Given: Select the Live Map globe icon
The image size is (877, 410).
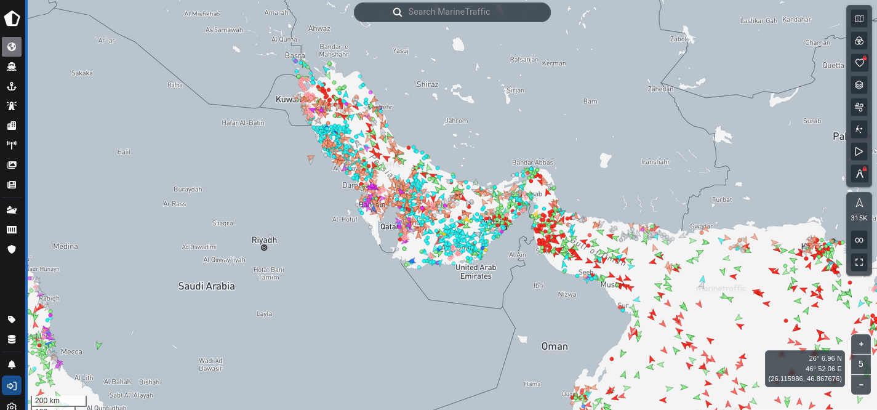Looking at the screenshot, I should click(12, 47).
